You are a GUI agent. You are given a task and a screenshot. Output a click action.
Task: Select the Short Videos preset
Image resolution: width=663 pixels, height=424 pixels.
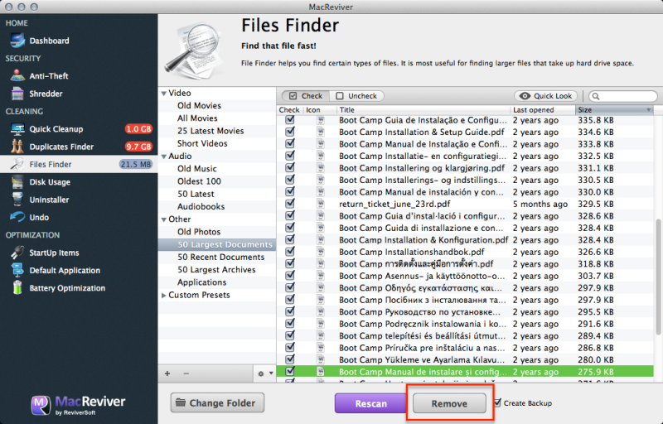202,143
